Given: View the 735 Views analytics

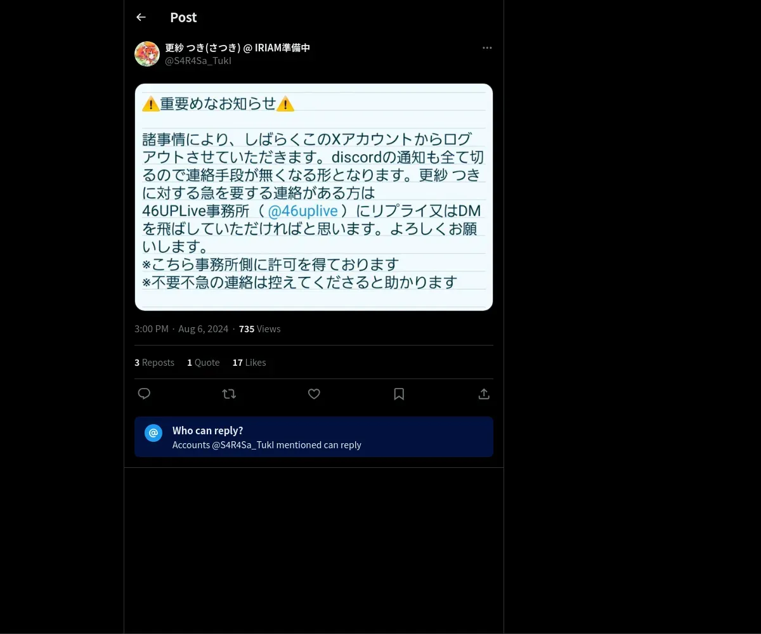Looking at the screenshot, I should point(259,328).
